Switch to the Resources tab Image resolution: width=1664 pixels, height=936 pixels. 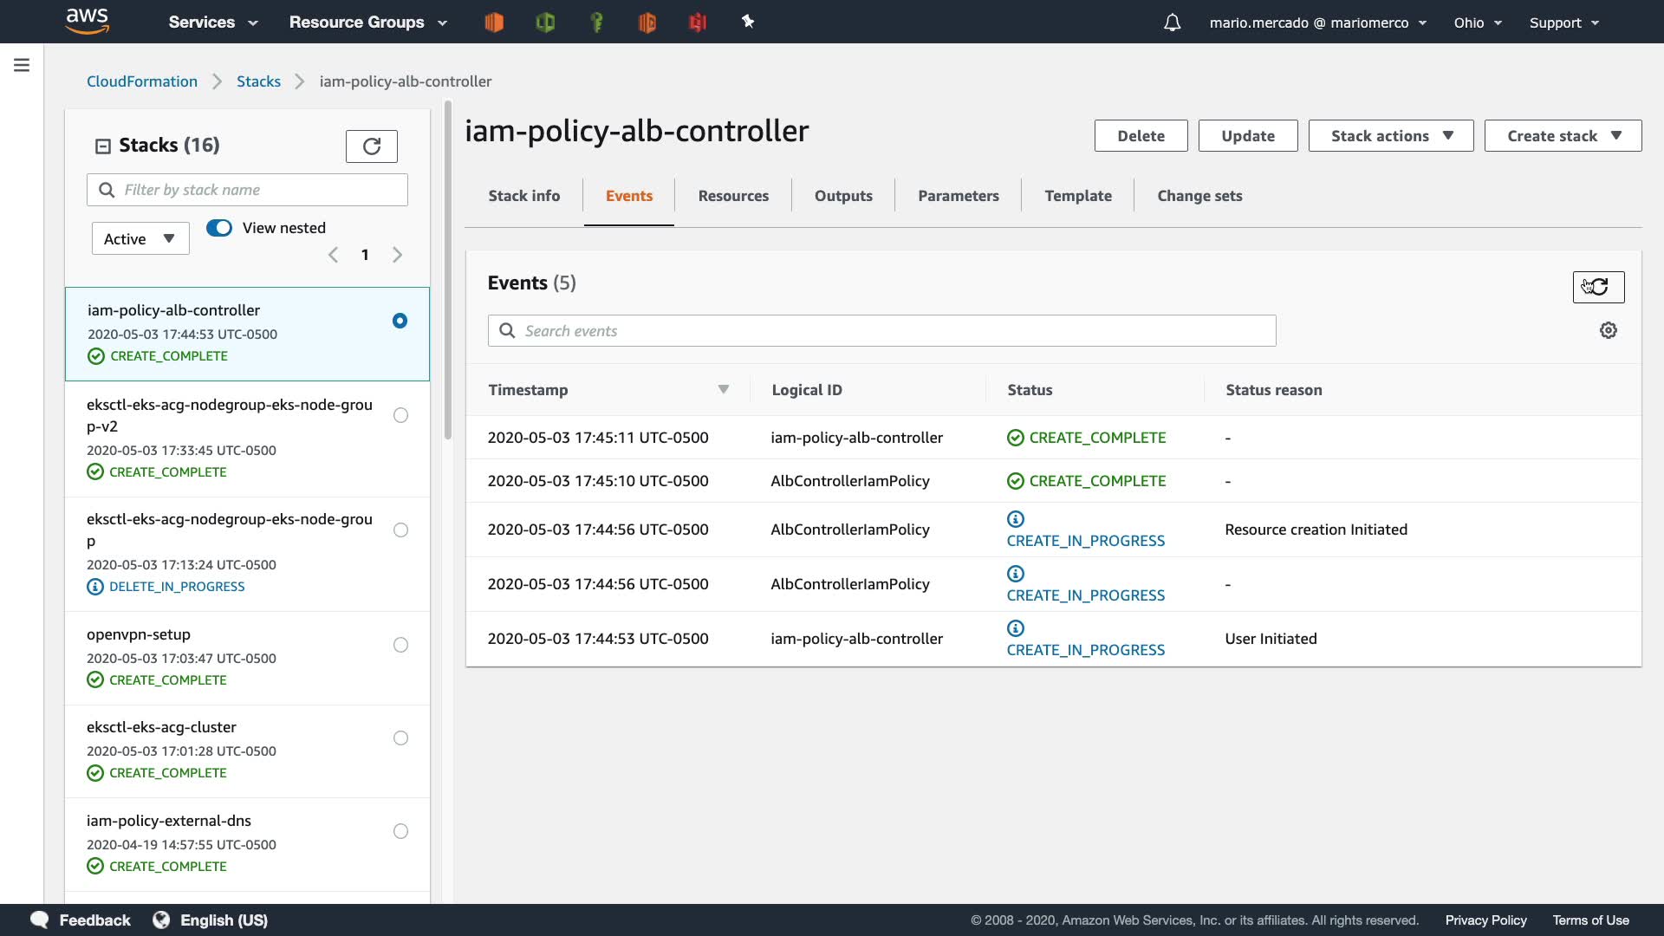coord(733,196)
